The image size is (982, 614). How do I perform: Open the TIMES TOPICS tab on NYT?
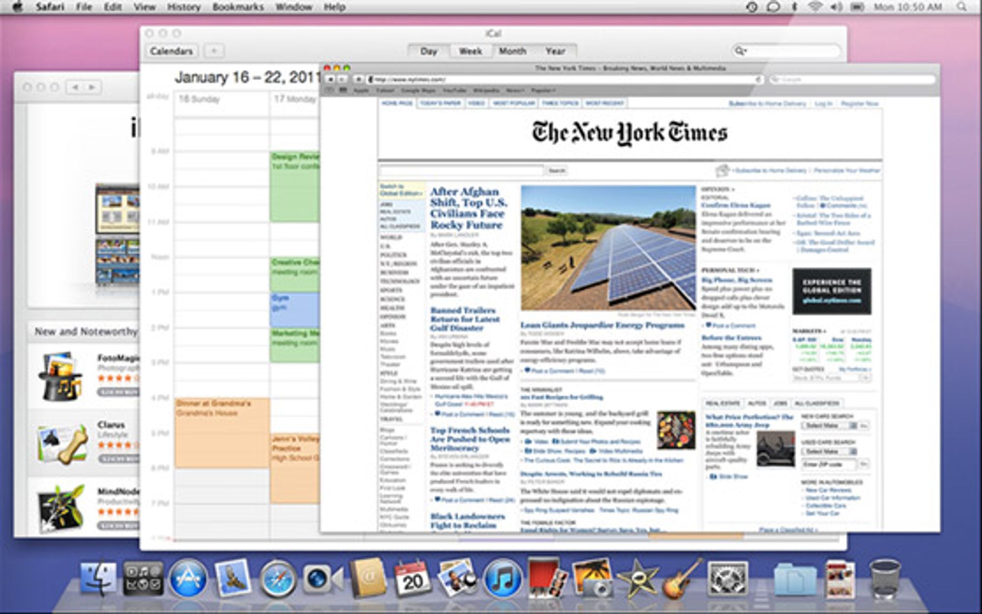560,103
